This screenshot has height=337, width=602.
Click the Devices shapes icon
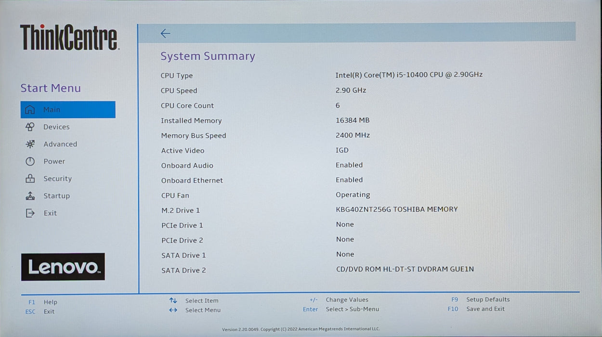[30, 127]
